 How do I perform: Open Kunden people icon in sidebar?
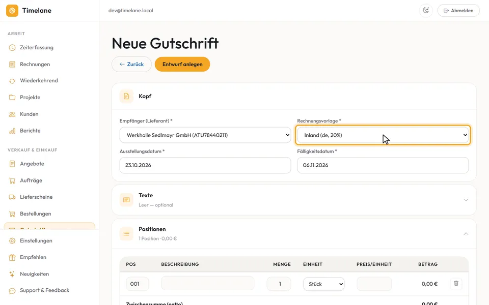click(x=12, y=114)
